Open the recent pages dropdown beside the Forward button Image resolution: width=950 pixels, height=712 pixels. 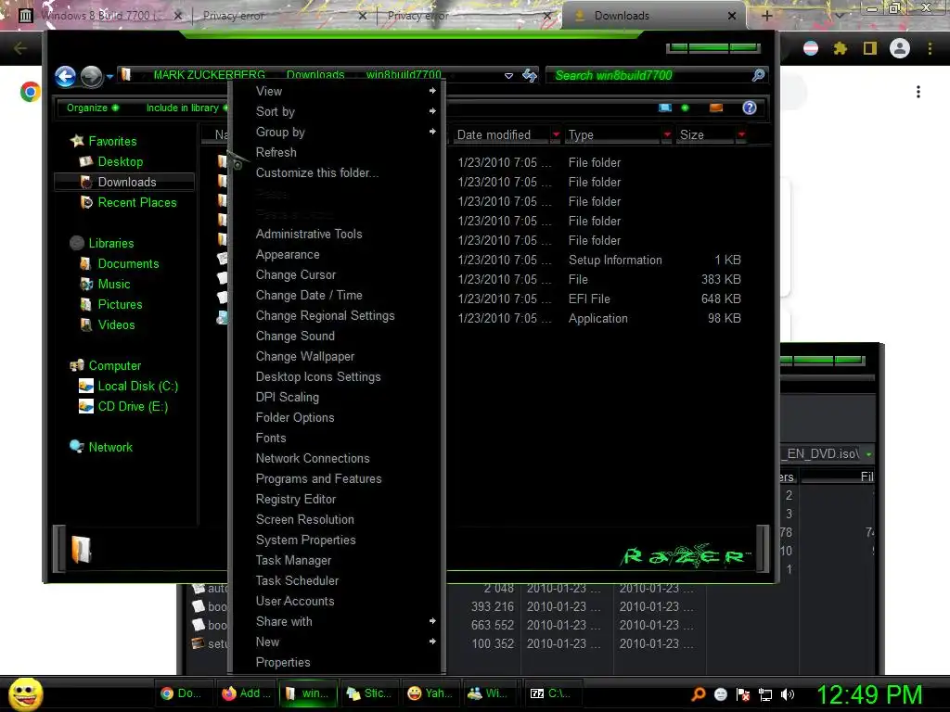pos(109,77)
